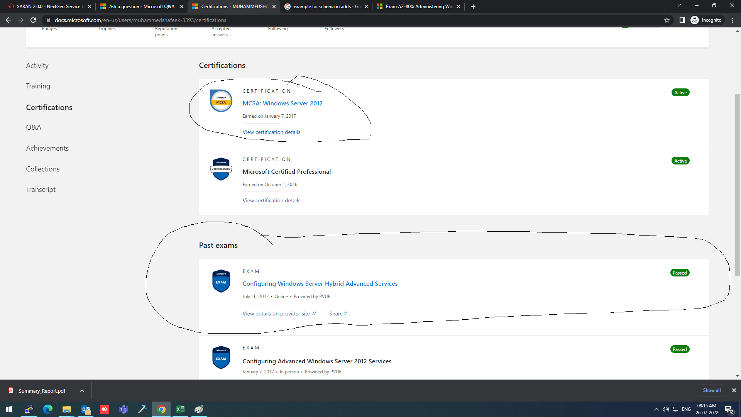Viewport: 741px width, 417px height.
Task: Reload the page with the refresh icon
Action: pos(33,20)
